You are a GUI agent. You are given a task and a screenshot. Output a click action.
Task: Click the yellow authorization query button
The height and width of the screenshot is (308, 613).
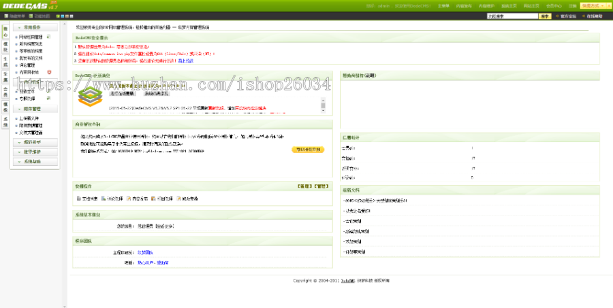pos(308,150)
